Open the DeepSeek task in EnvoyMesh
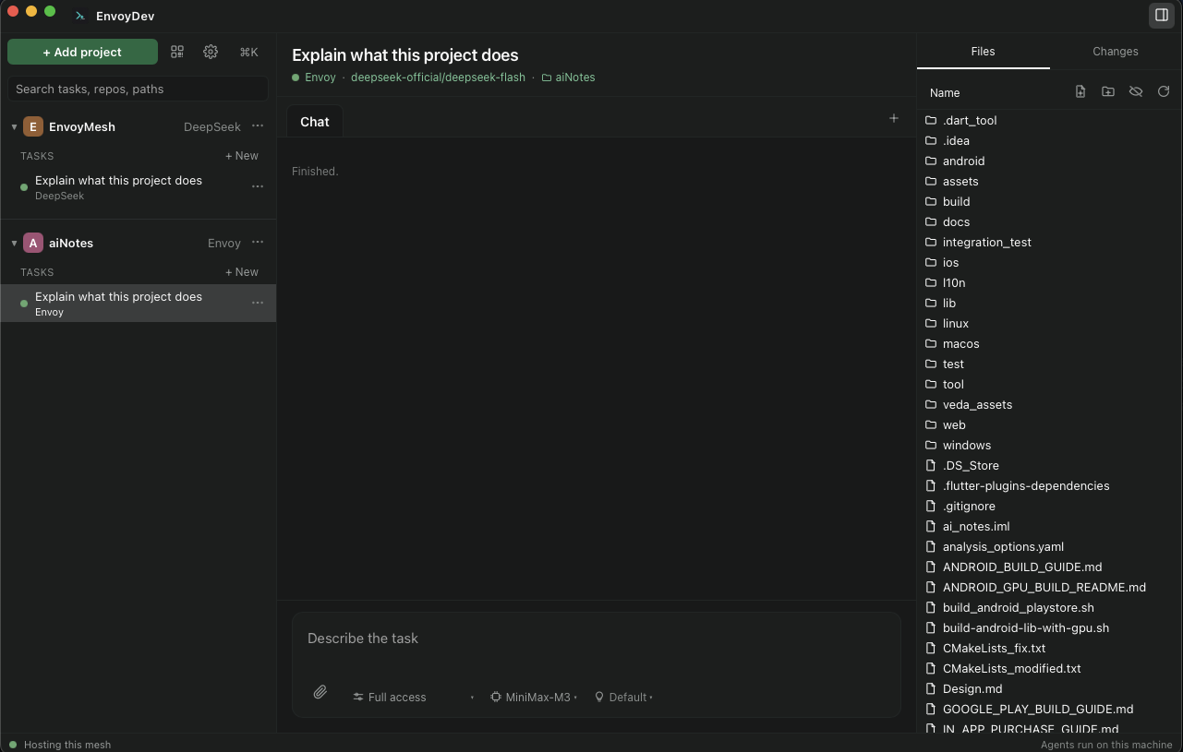The height and width of the screenshot is (752, 1183). (139, 186)
